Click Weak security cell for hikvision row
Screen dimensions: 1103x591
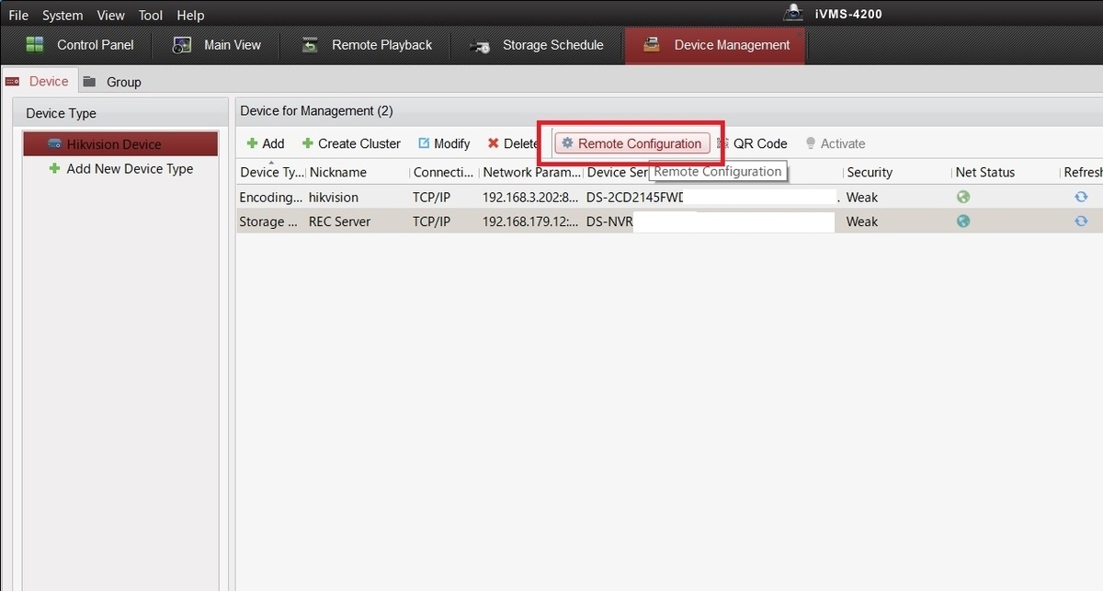coord(862,198)
